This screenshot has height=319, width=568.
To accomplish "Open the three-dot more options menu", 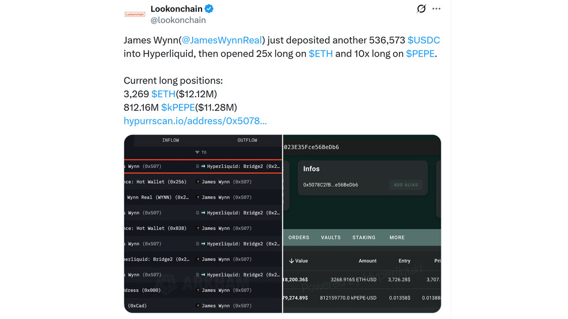I will point(436,9).
